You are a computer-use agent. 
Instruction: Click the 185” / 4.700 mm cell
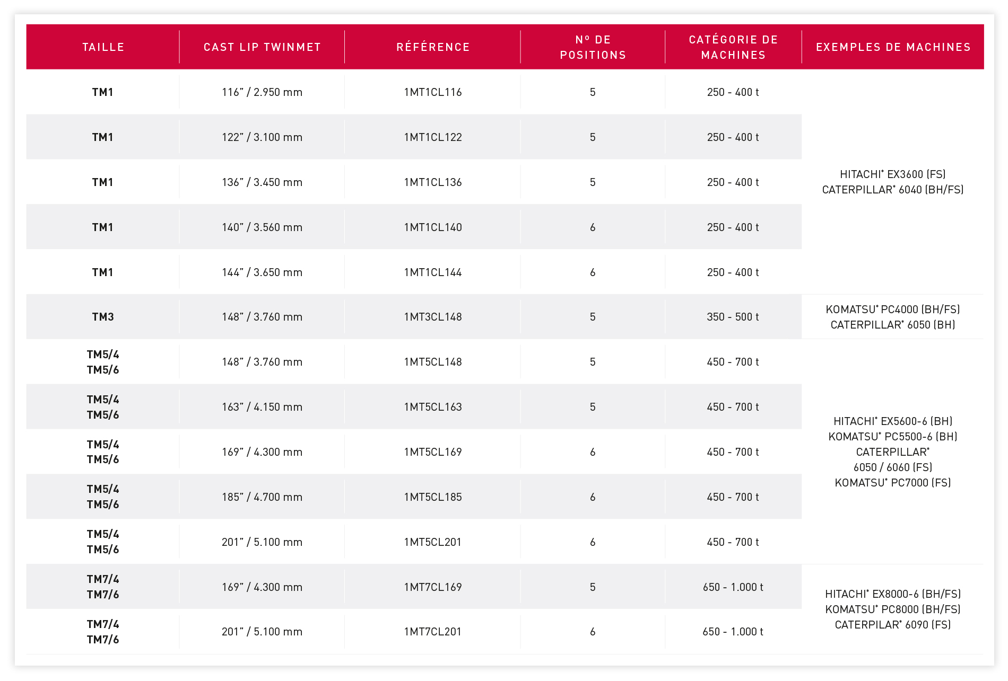tap(262, 497)
